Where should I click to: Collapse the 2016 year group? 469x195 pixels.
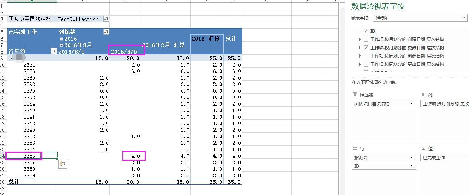point(61,39)
